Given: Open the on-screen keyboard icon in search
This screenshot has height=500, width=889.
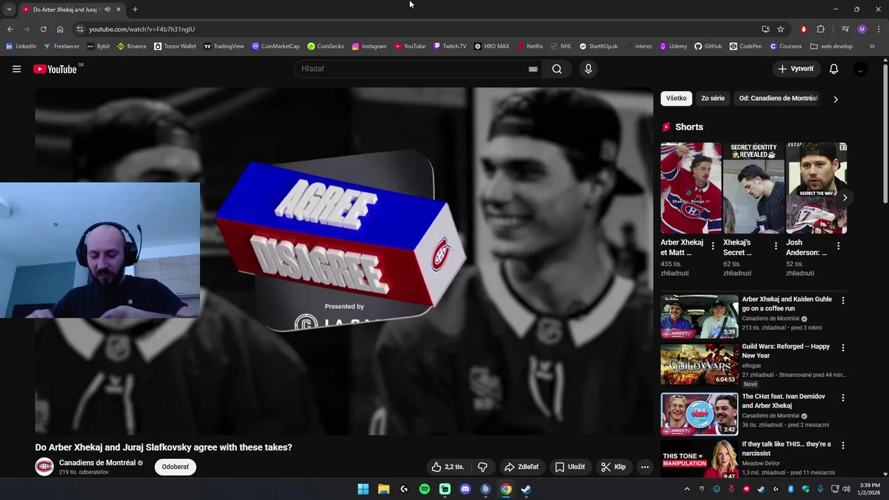Looking at the screenshot, I should 533,69.
